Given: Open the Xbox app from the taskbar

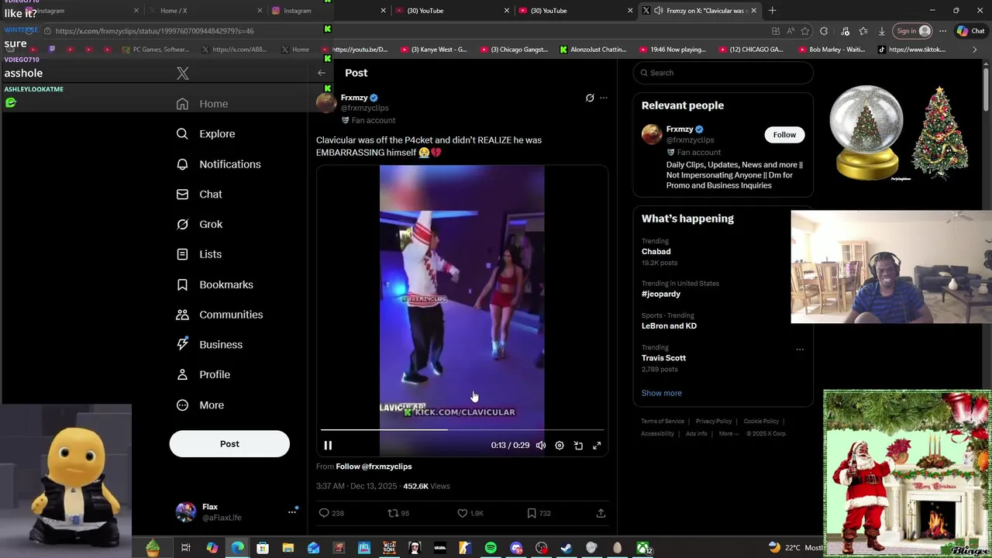Looking at the screenshot, I should (x=643, y=548).
